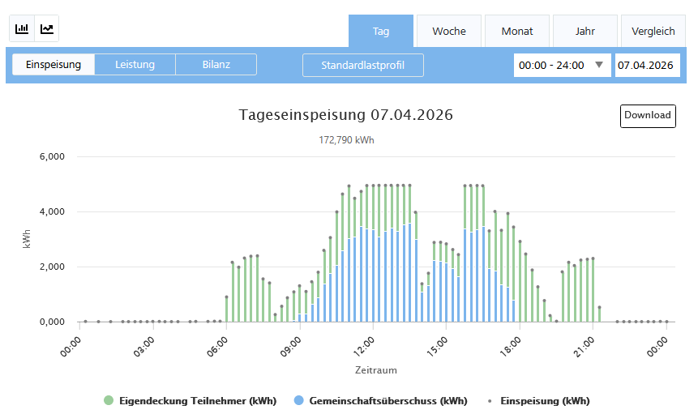The image size is (698, 414).
Task: Click the tallest bar at 12:00
Action: point(373,259)
